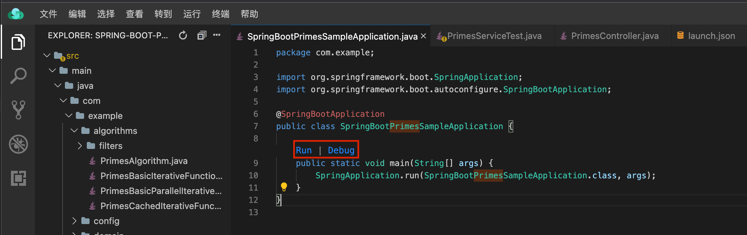This screenshot has height=235, width=747.
Task: Open the 查看 (View) menu
Action: 134,14
